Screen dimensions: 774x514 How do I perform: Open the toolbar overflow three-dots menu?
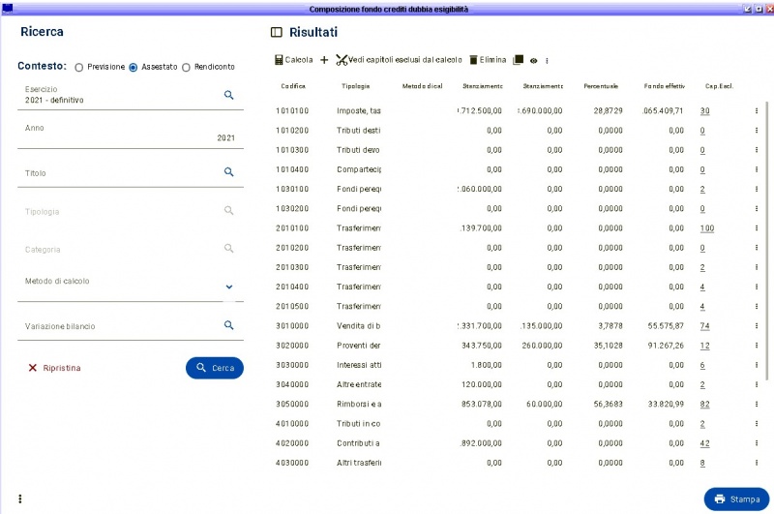point(547,61)
